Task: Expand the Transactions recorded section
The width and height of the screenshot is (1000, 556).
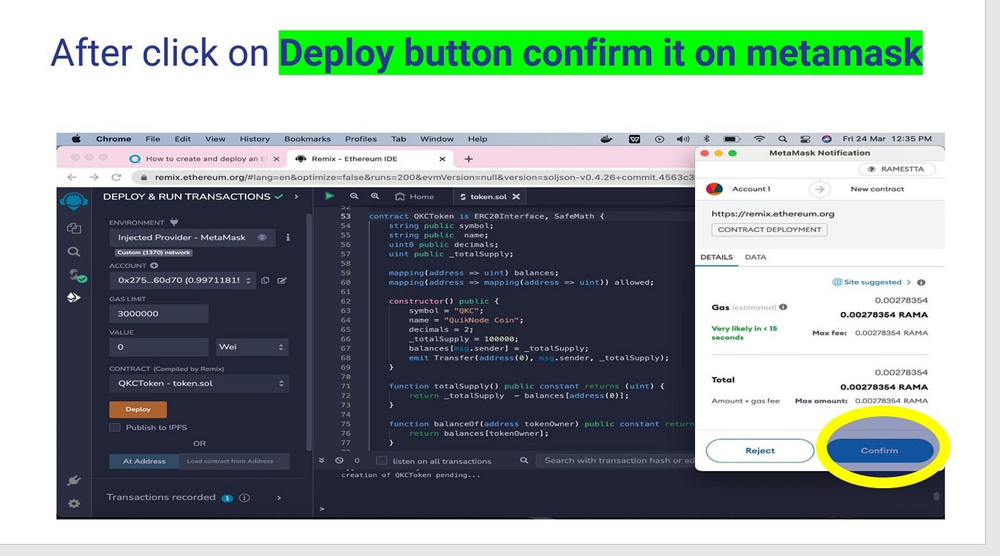Action: click(279, 497)
